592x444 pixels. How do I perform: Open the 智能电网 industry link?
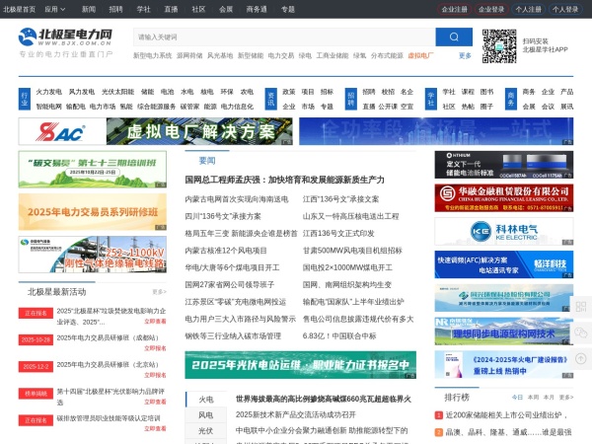click(x=48, y=107)
